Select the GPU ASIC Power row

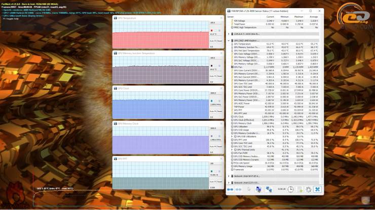(275, 103)
